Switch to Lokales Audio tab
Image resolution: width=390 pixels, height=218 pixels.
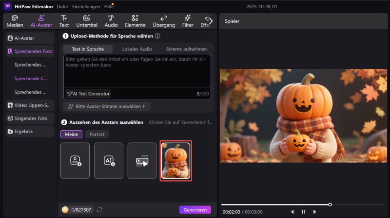click(x=137, y=49)
